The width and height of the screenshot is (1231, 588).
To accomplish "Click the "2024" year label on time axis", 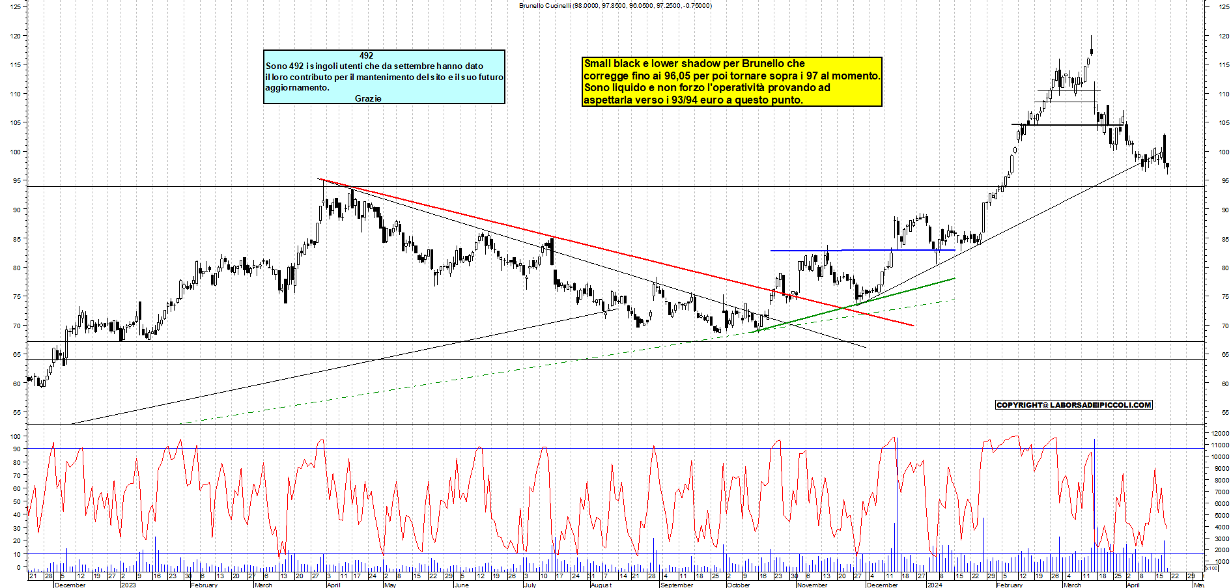I will [x=934, y=585].
